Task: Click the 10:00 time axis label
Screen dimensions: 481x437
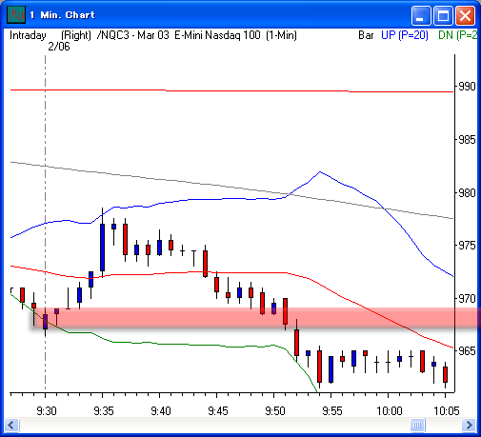Action: [x=390, y=411]
